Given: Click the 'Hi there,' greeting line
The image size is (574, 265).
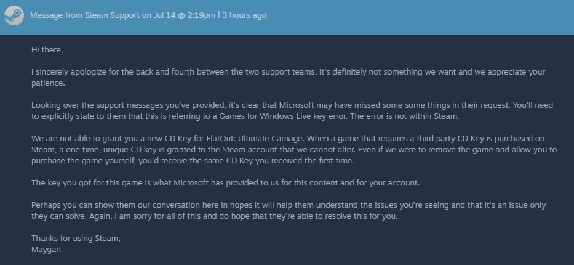Looking at the screenshot, I should pyautogui.click(x=47, y=49).
